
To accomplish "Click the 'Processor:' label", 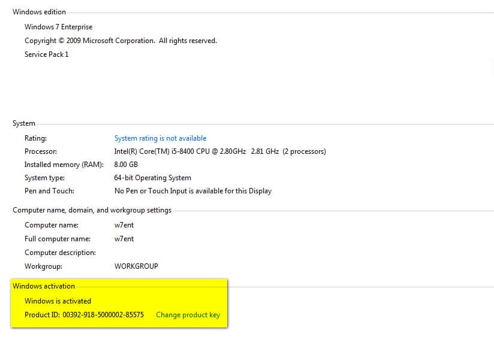I will pos(41,151).
